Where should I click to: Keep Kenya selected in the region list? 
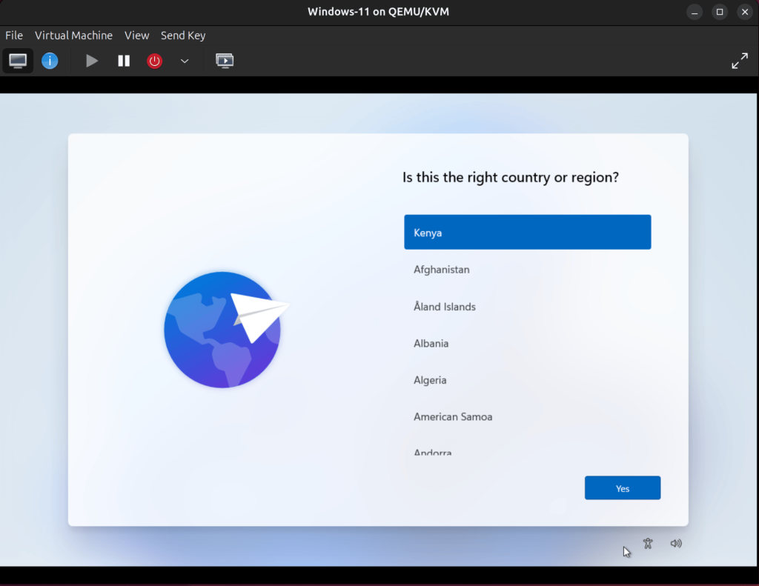(x=527, y=232)
